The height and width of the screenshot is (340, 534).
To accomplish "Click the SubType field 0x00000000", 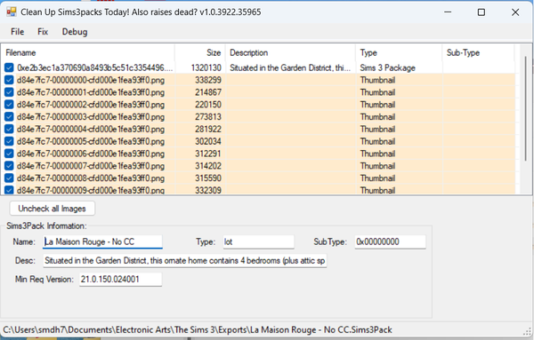I will [390, 241].
